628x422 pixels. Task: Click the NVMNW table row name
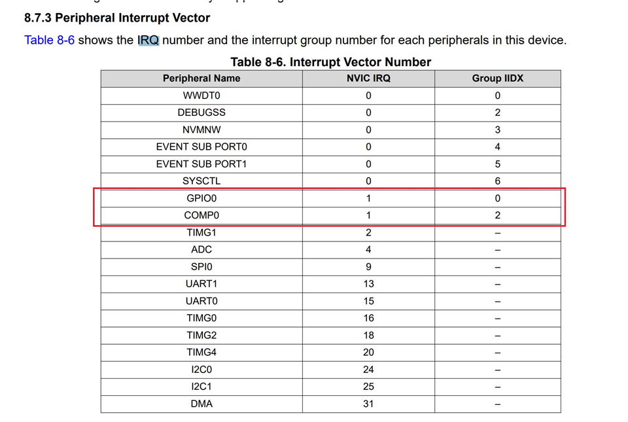pos(201,130)
